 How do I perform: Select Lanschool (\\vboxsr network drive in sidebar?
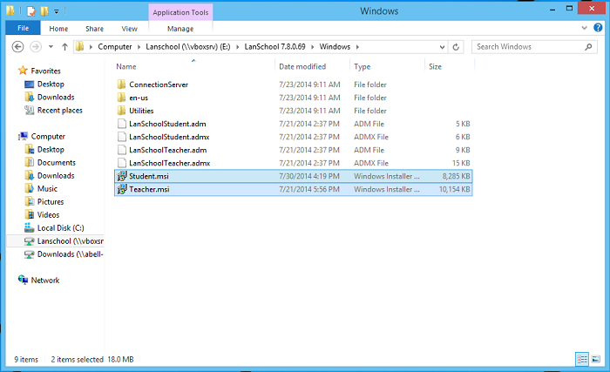[70, 240]
